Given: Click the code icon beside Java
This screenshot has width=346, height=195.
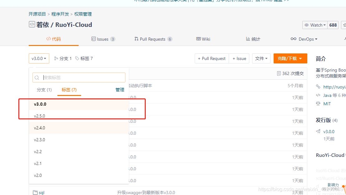Looking at the screenshot, I should (318, 95).
